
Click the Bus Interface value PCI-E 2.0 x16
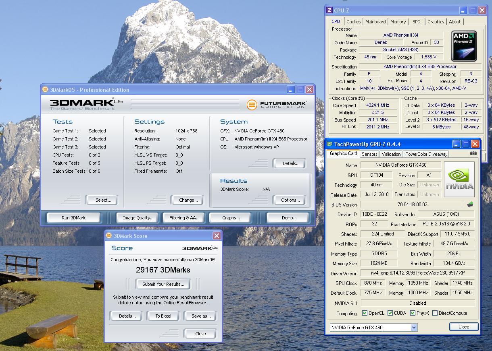point(446,224)
